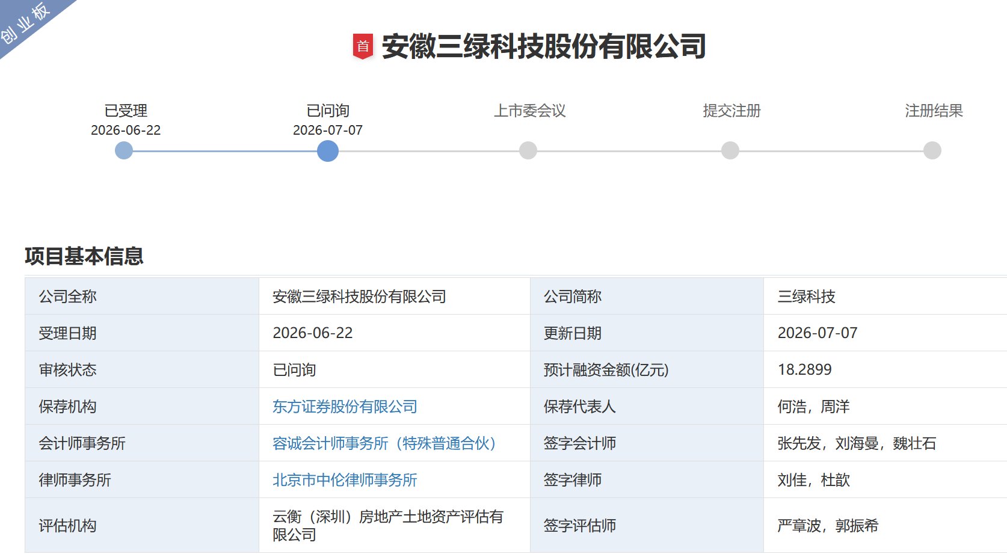Click the 签字律师 label cell
Viewport: 1007px width, 554px height.
(647, 479)
